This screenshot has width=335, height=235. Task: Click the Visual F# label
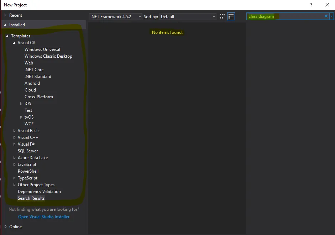coord(26,144)
